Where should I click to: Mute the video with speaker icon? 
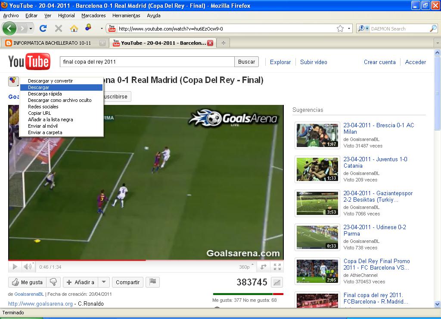28,267
